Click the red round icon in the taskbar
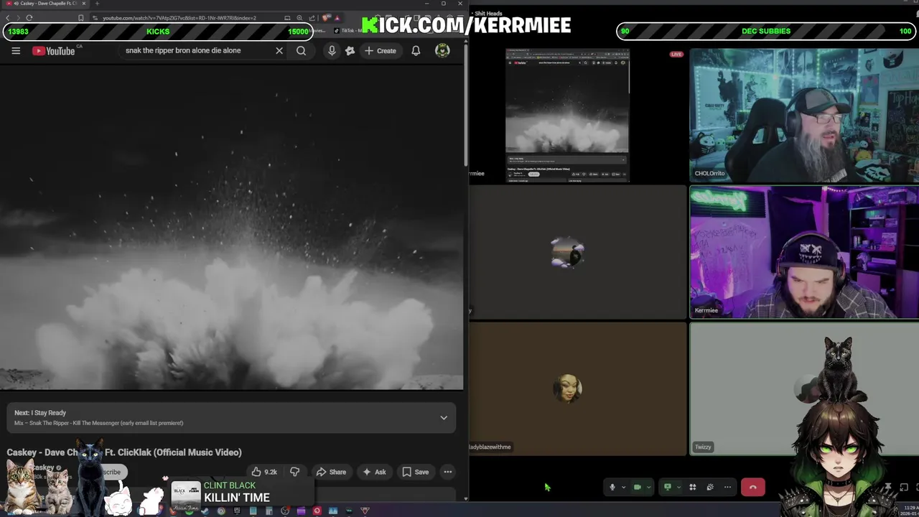The width and height of the screenshot is (919, 517). 317,511
